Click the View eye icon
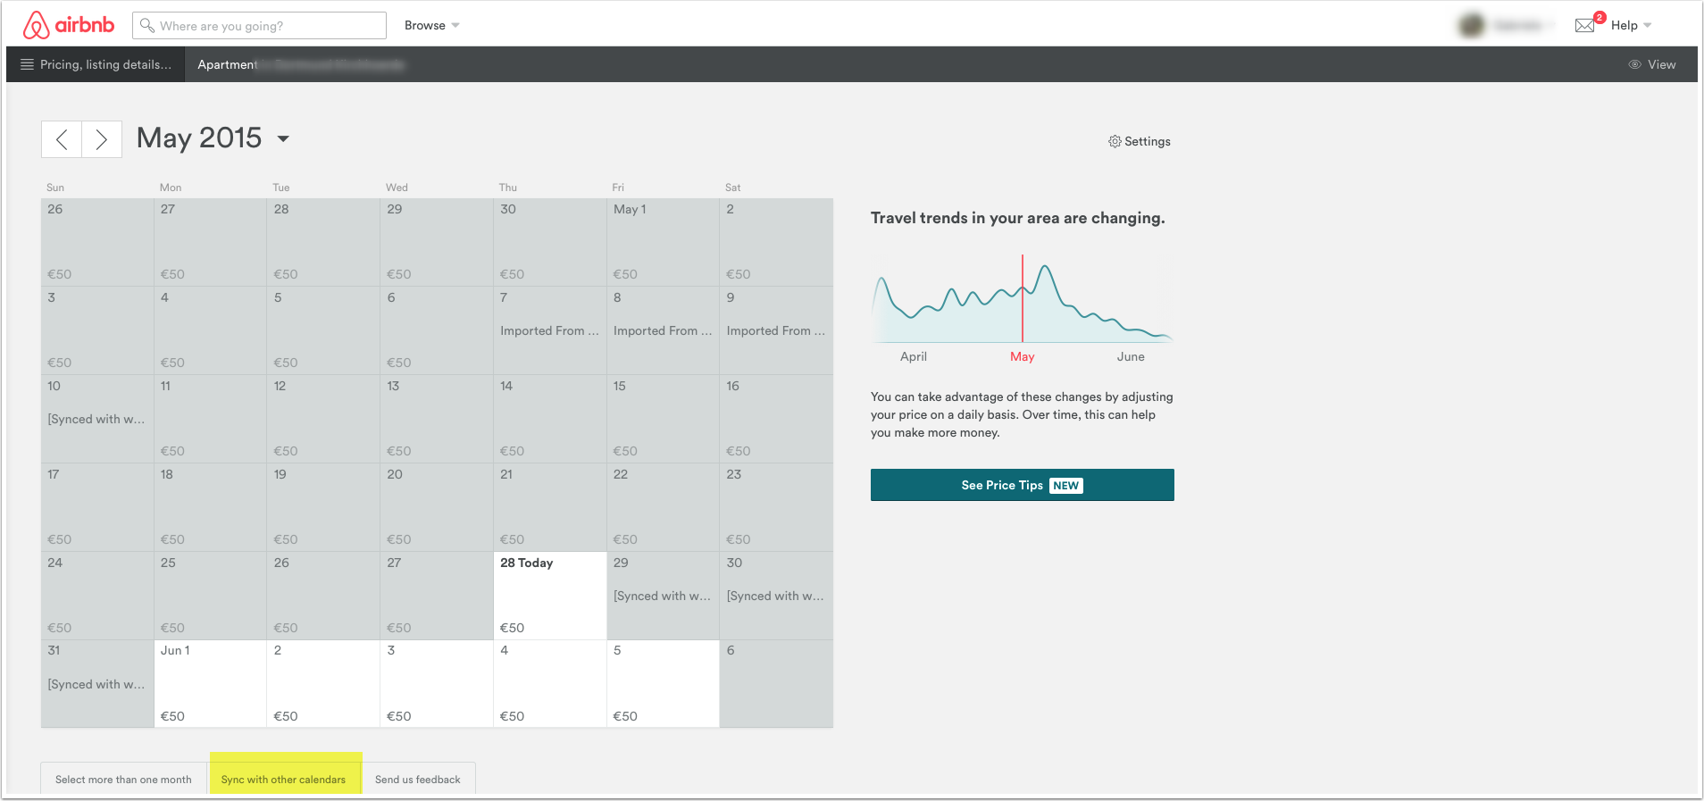Screen dimensions: 1704x801 1635,64
